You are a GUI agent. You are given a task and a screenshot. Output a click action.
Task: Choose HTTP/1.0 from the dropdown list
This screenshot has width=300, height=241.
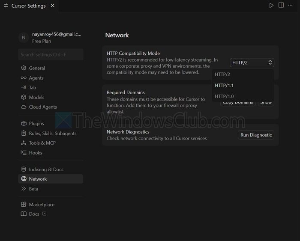coord(243,96)
